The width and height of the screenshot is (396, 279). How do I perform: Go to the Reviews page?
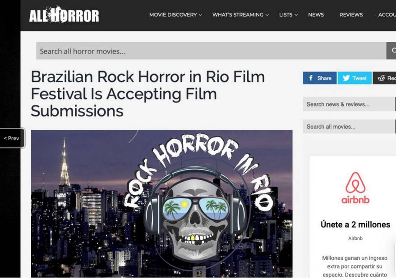tap(351, 15)
